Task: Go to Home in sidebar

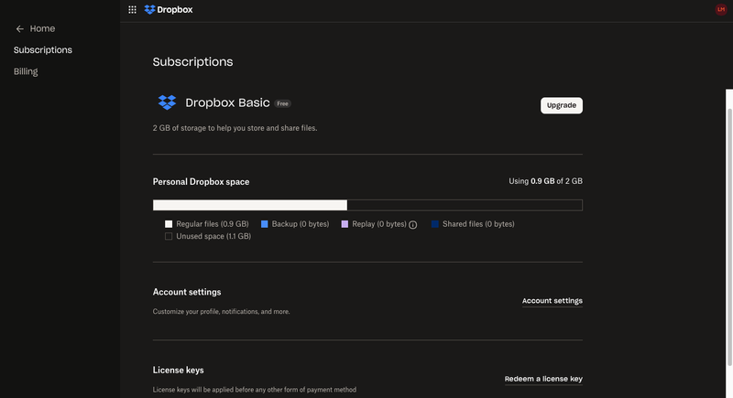Action: click(x=42, y=29)
